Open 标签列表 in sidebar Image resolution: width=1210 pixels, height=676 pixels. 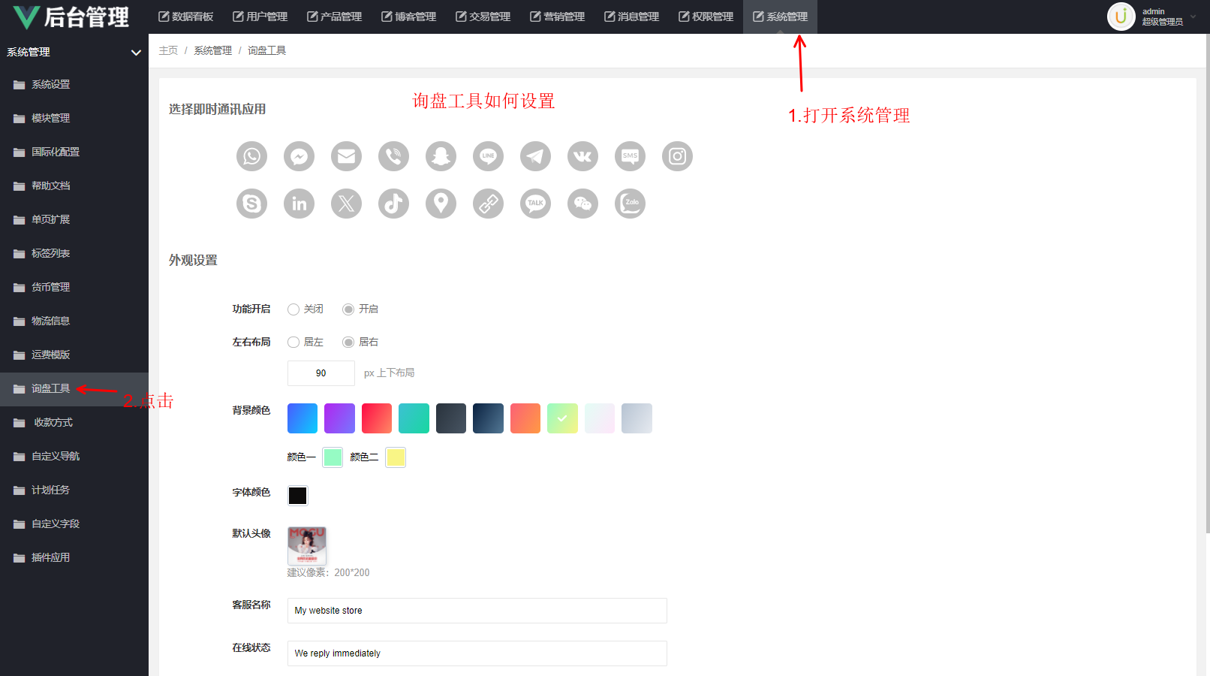click(74, 254)
